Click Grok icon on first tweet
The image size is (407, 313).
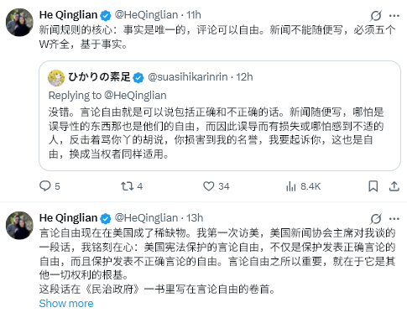tap(375, 16)
